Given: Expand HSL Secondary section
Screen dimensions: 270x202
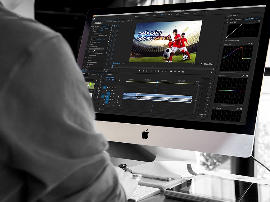Looking at the screenshot, I should pyautogui.click(x=84, y=64).
